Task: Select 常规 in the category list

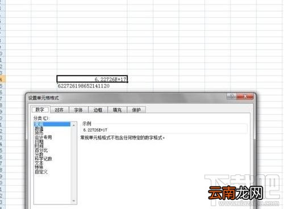Action: click(52, 124)
